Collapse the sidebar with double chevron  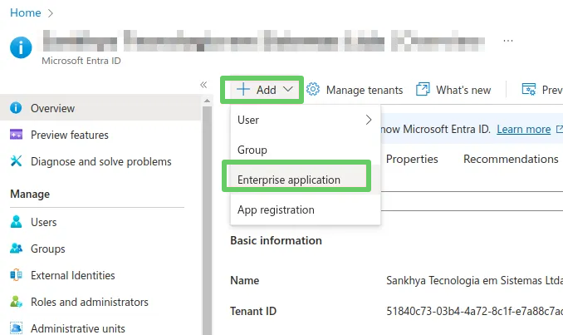[x=203, y=85]
